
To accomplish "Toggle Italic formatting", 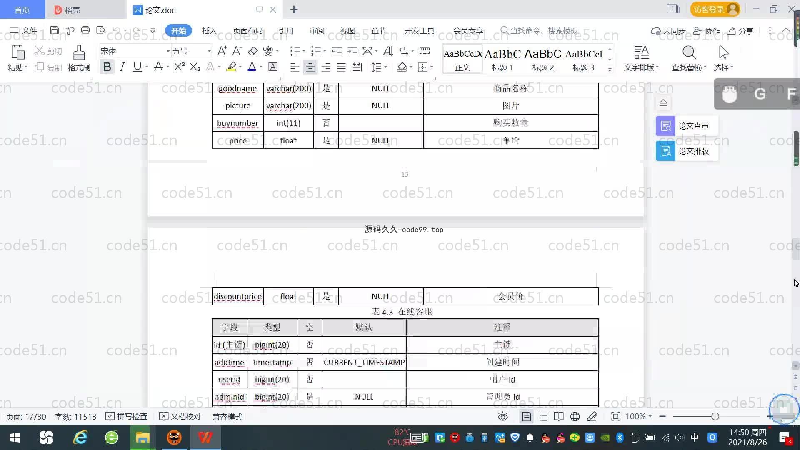I will [122, 67].
